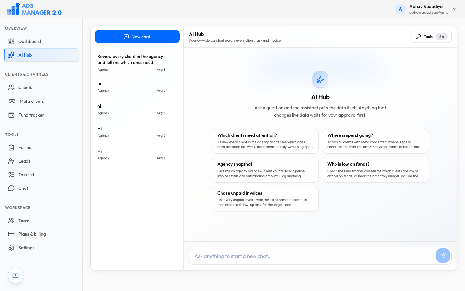Image resolution: width=465 pixels, height=291 pixels.
Task: Choose 'Where is spend going?' suggestion
Action: (375, 141)
